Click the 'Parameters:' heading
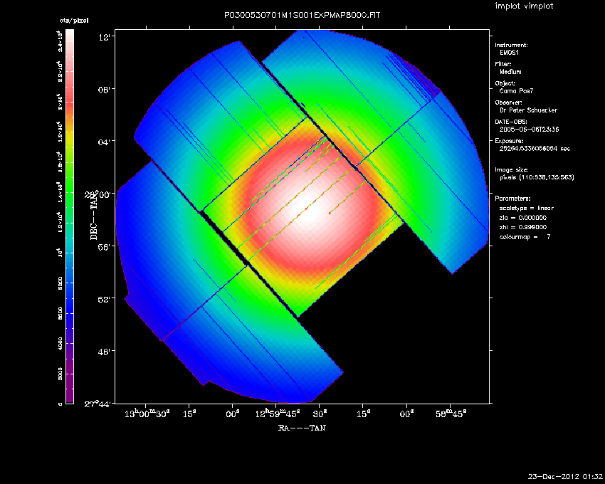Image resolution: width=605 pixels, height=484 pixels. click(512, 199)
